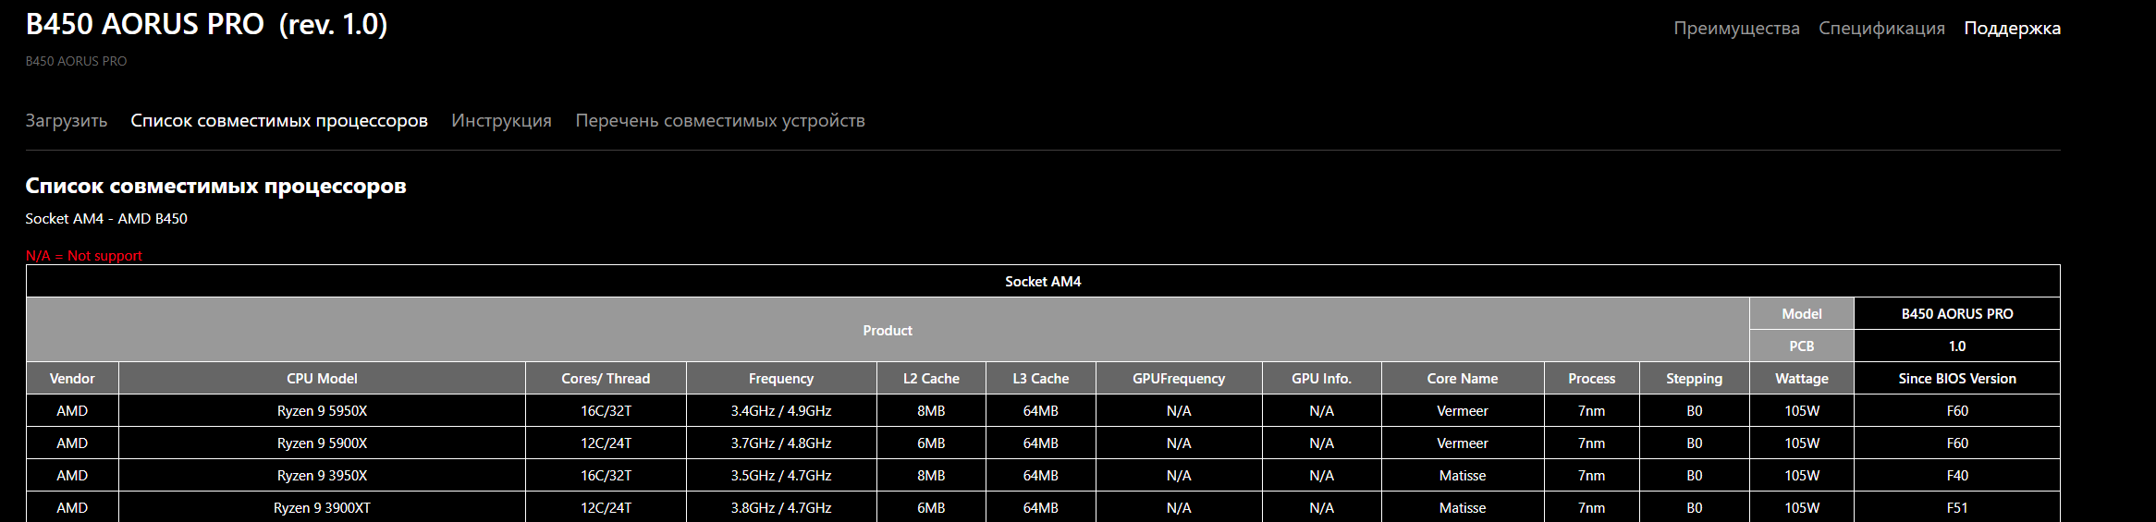Click the CPU Model column header
The image size is (2156, 522).
click(322, 379)
